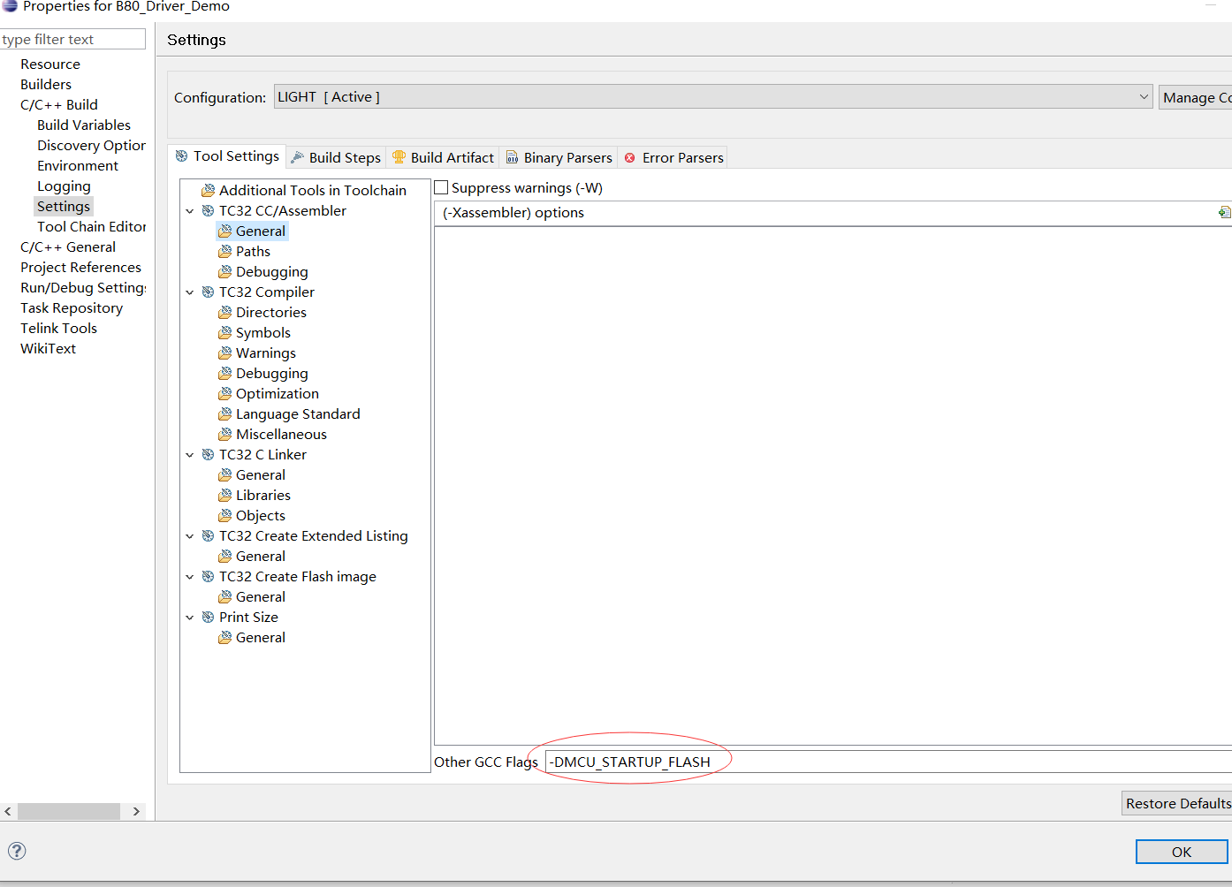
Task: Click the Eclipse icon in the title bar
Action: point(10,5)
